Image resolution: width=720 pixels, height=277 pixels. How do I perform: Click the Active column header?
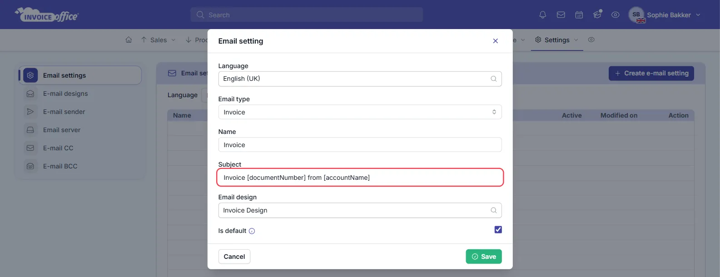[x=571, y=115]
